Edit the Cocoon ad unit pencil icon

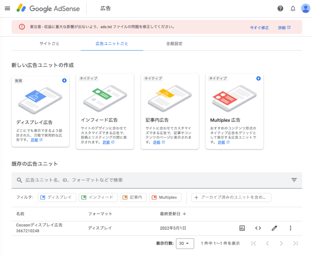point(274,228)
